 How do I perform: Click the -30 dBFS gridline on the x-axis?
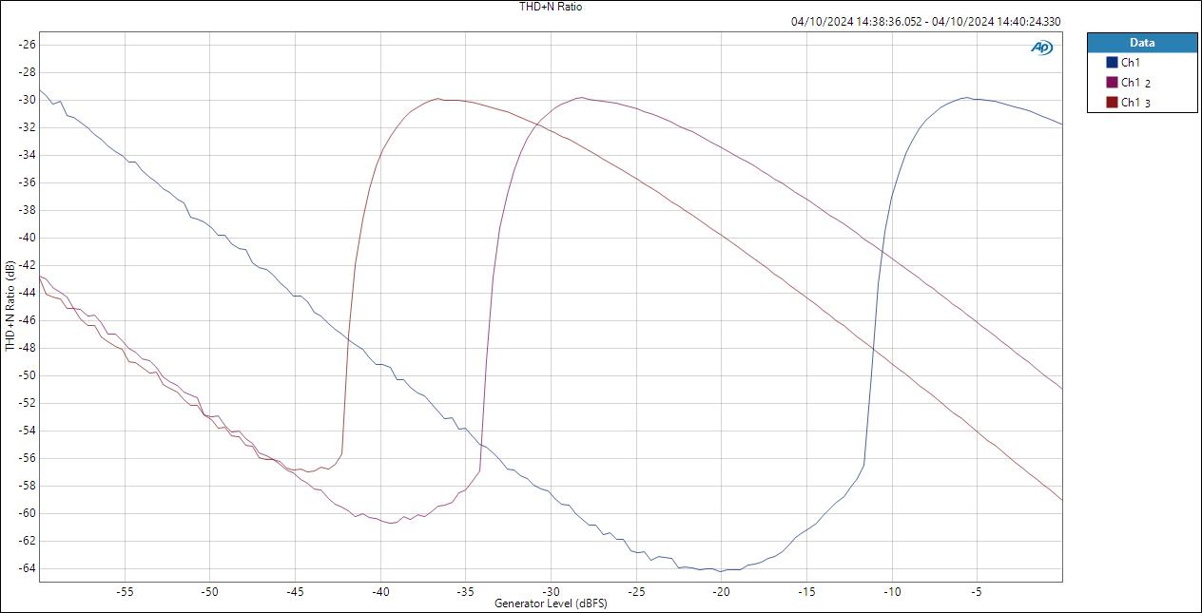tap(552, 590)
